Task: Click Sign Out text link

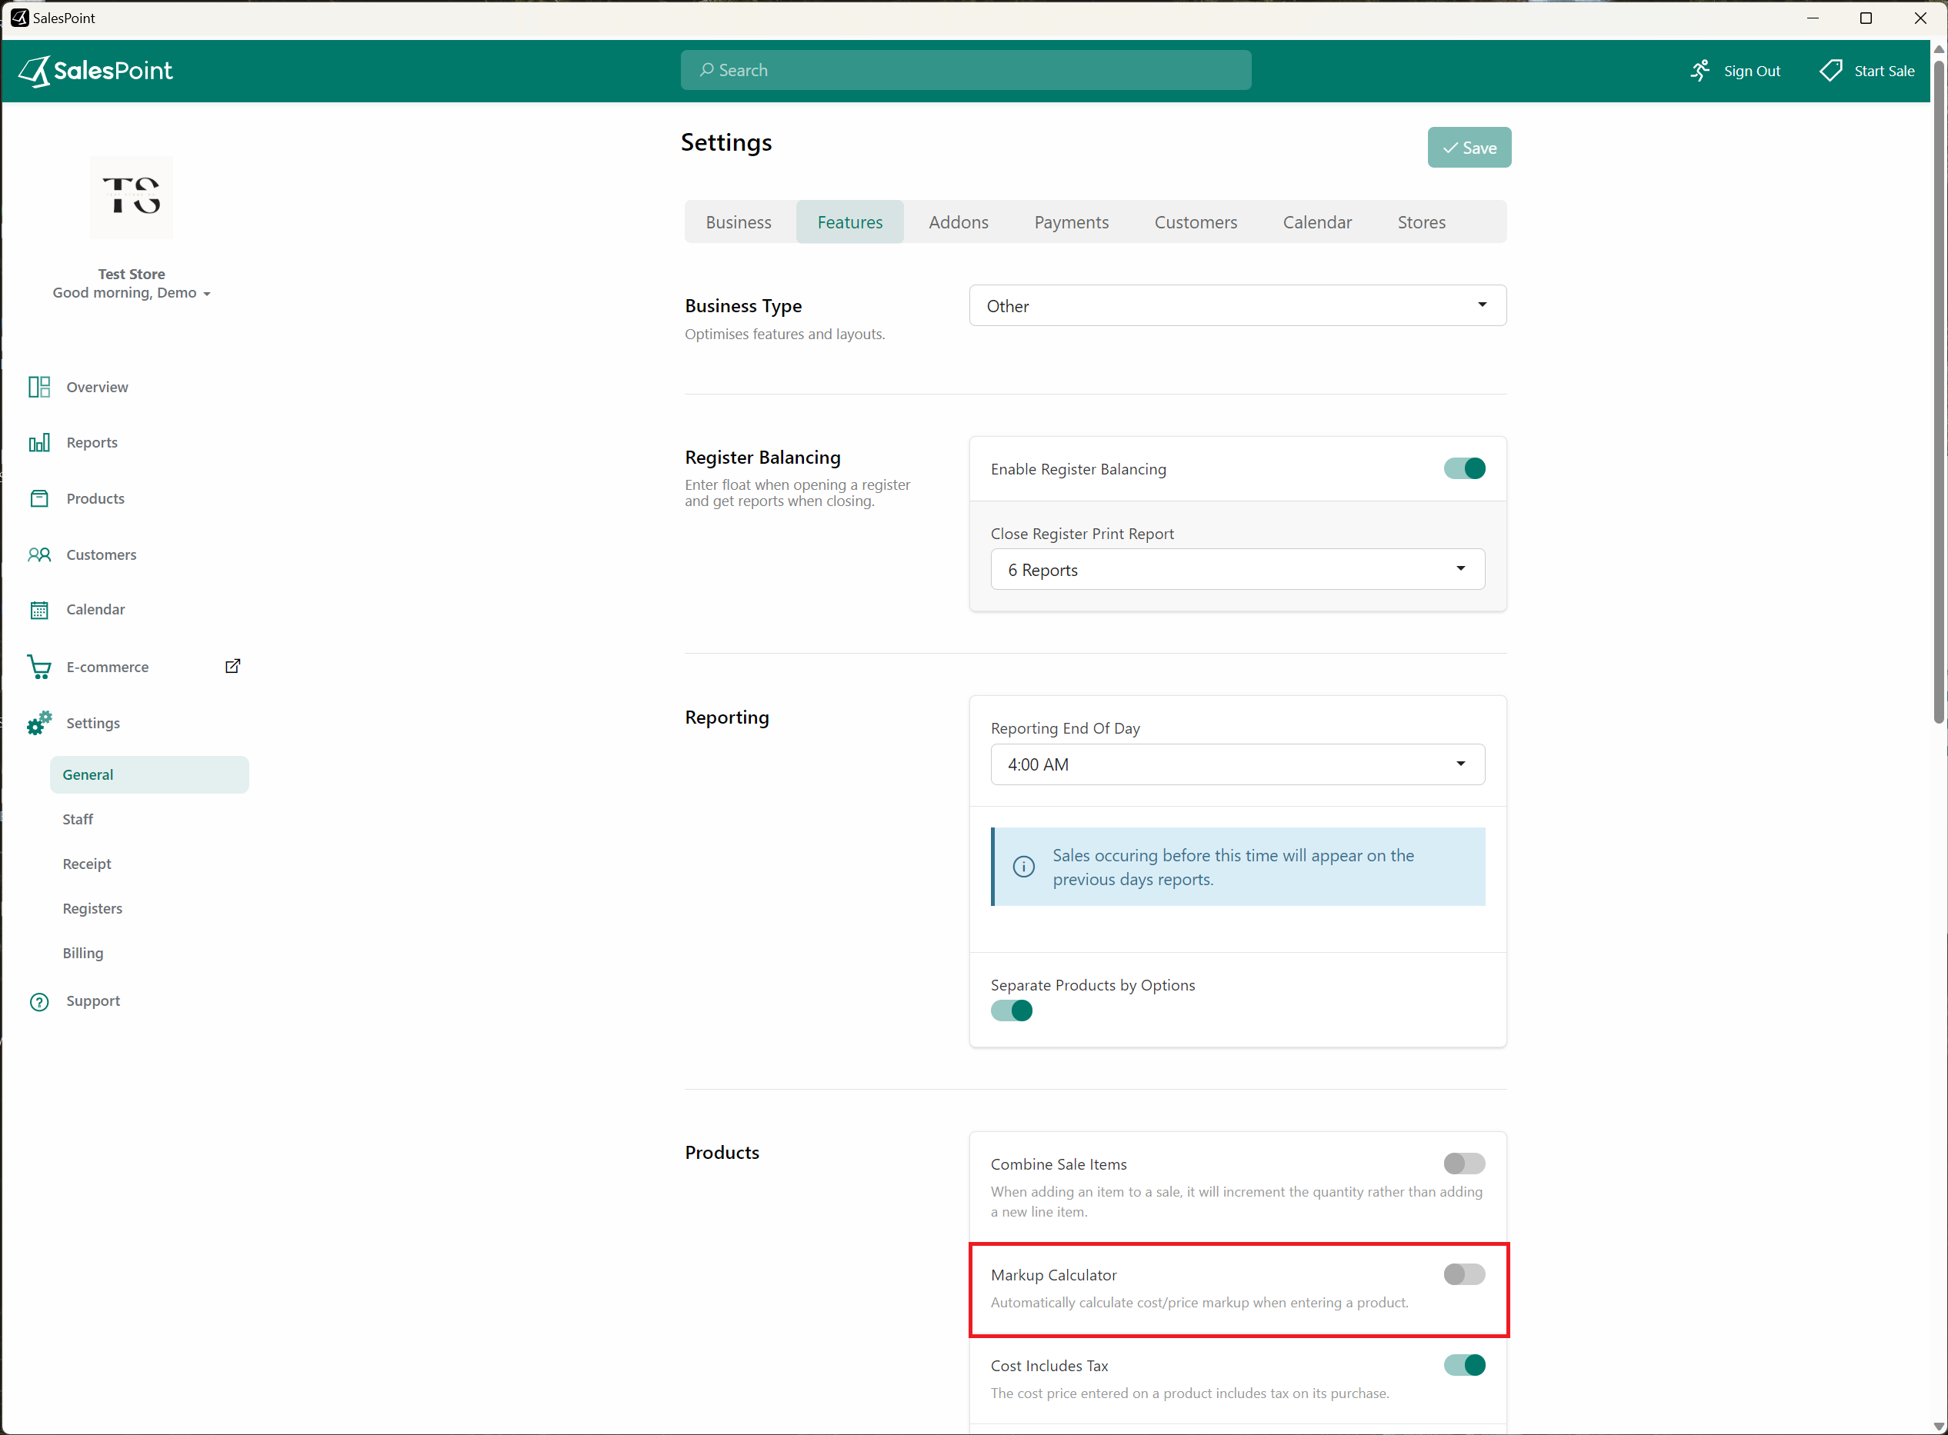Action: (x=1752, y=72)
